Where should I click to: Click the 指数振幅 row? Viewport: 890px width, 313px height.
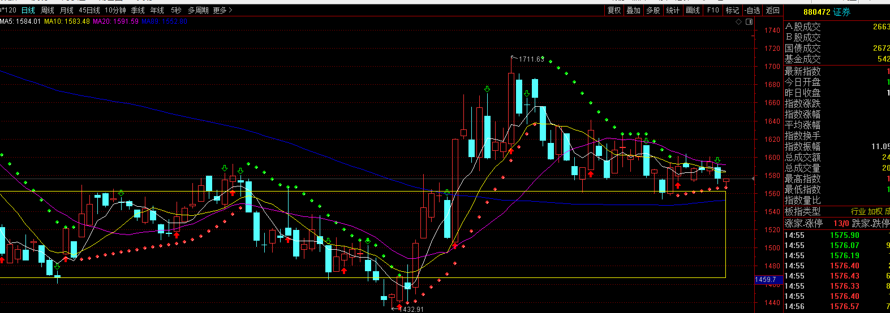[x=837, y=146]
